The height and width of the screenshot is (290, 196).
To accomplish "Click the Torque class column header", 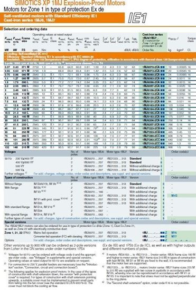I will [191, 40].
